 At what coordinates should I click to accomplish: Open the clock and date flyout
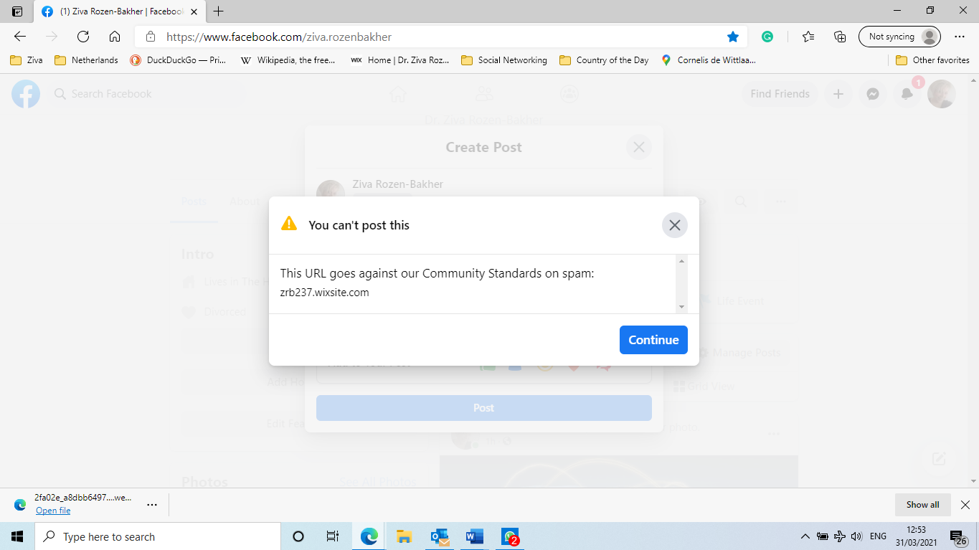tap(916, 536)
